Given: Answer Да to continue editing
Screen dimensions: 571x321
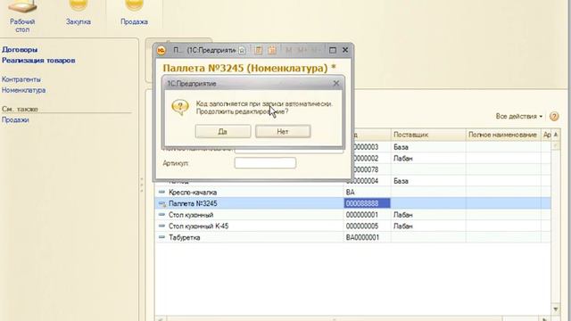Looking at the screenshot, I should [x=223, y=131].
